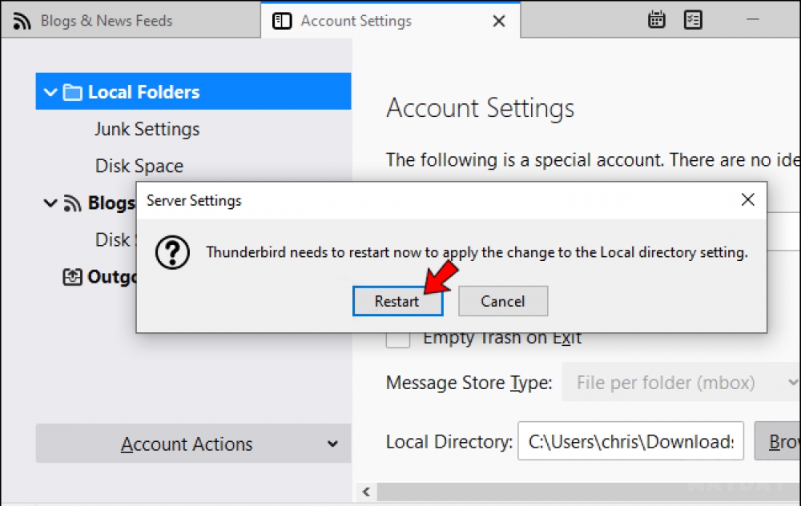The height and width of the screenshot is (506, 801).
Task: Minimize the Thunderbird window
Action: pyautogui.click(x=752, y=19)
